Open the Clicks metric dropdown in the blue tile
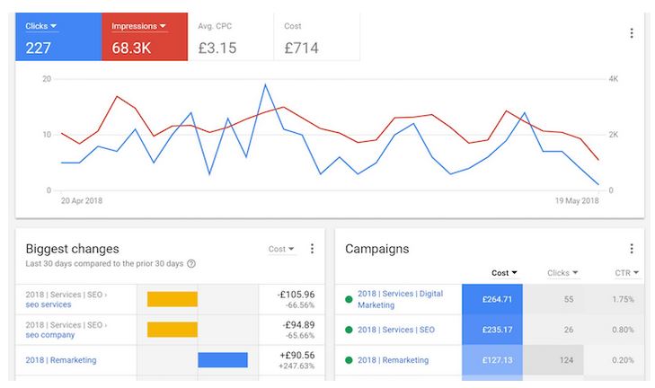The height and width of the screenshot is (388, 655). pos(42,27)
